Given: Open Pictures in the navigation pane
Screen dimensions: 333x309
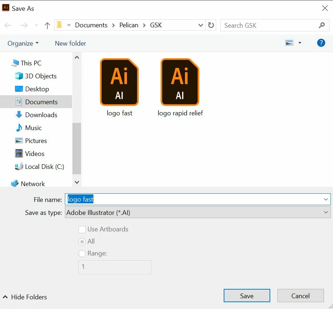Looking at the screenshot, I should [x=31, y=141].
